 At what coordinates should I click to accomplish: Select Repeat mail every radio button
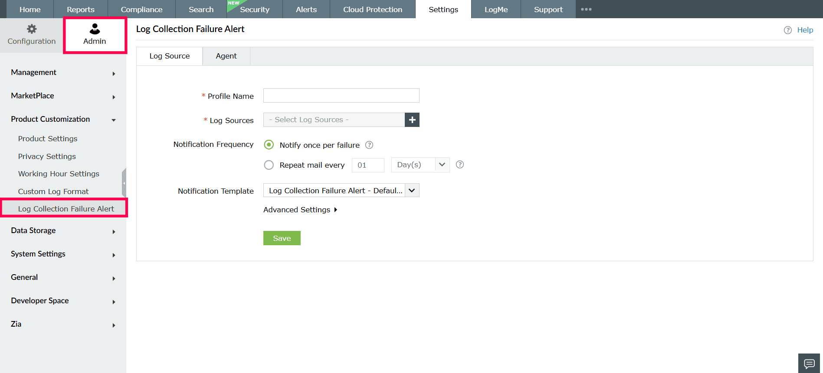[x=269, y=165]
